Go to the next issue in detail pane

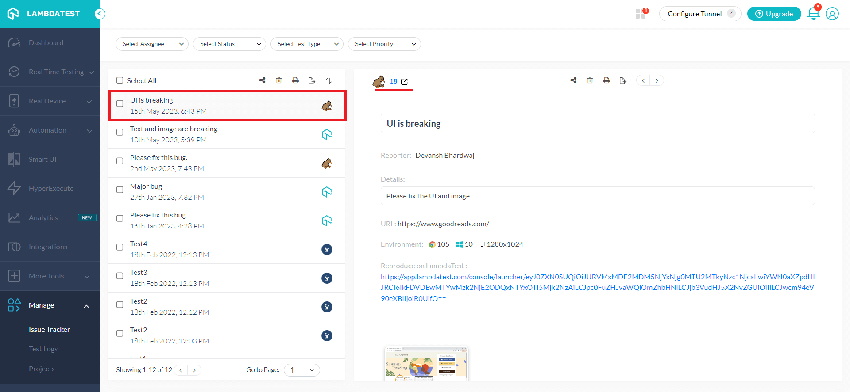[657, 80]
